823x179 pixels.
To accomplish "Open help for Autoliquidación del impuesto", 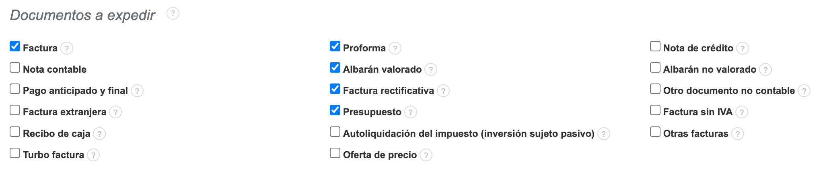I will pos(604,134).
